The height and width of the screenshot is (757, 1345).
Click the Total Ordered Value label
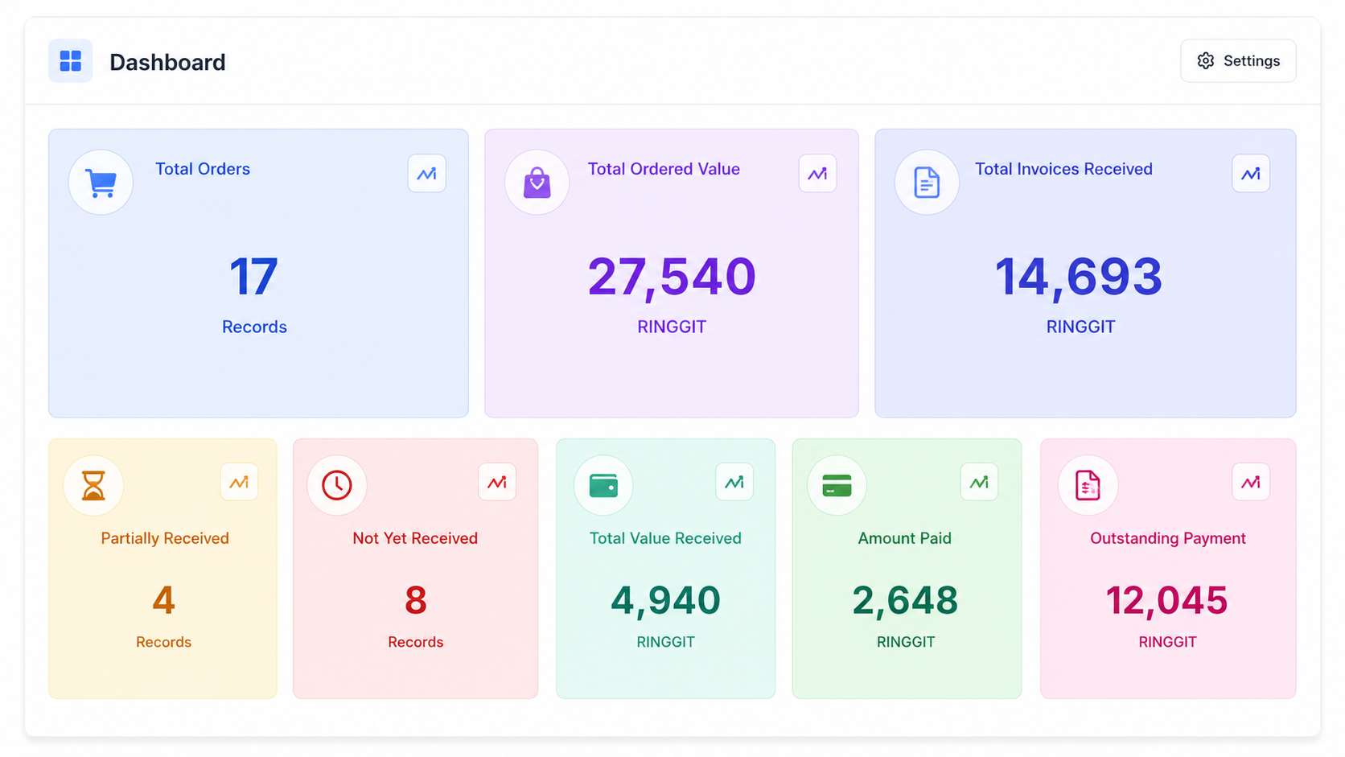664,169
